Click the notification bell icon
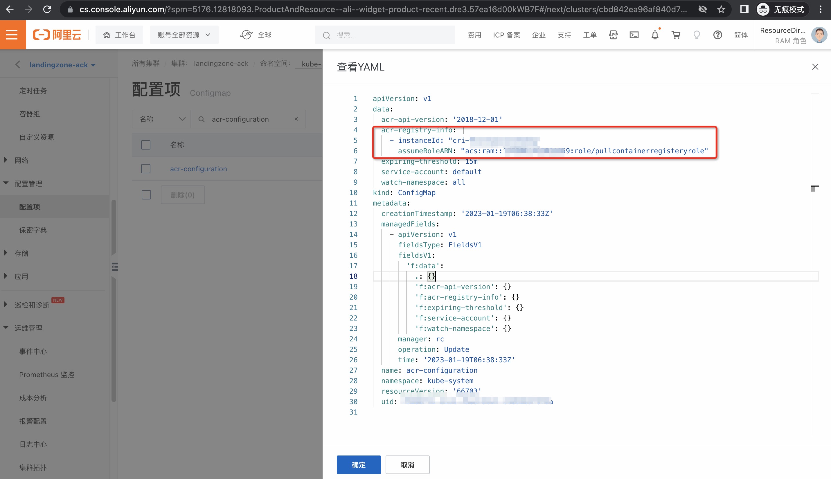This screenshot has height=479, width=831. (x=655, y=35)
